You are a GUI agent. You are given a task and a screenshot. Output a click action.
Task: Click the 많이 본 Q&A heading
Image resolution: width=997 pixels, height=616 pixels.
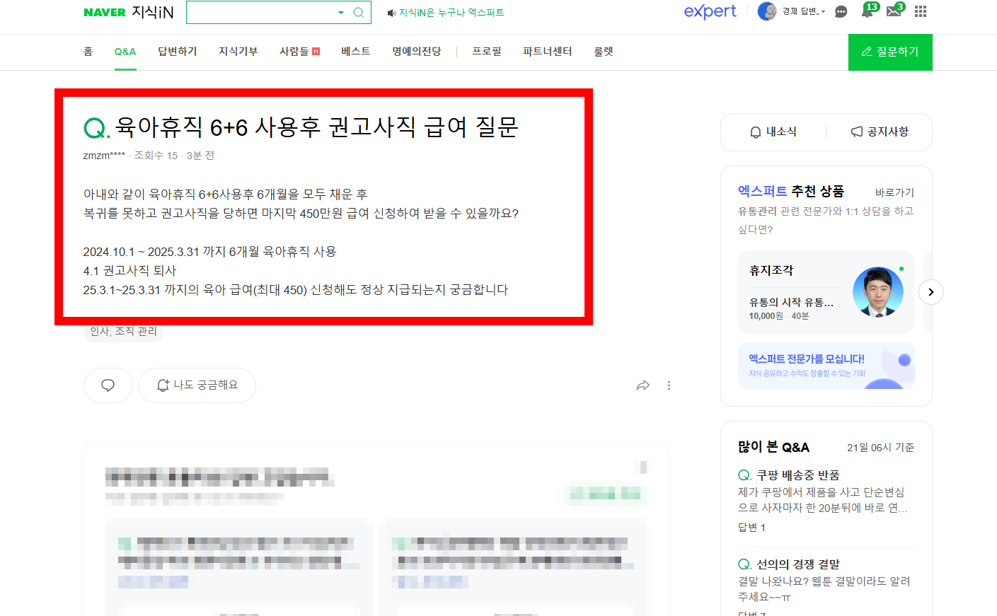click(x=773, y=447)
